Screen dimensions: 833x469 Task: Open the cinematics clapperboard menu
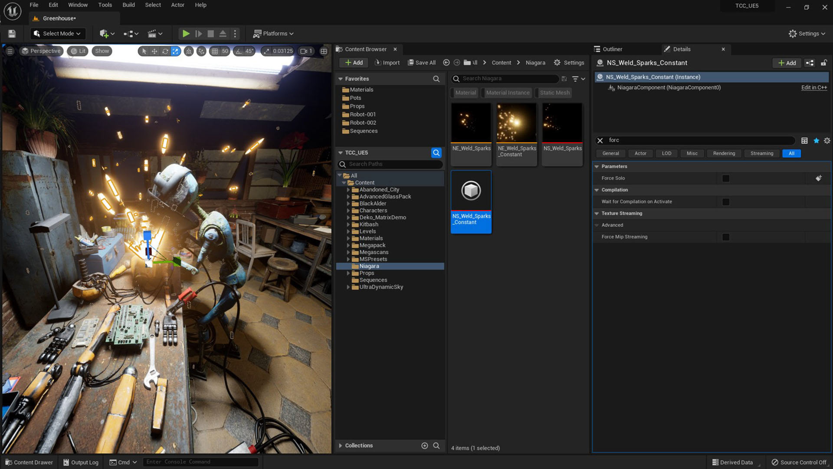155,33
